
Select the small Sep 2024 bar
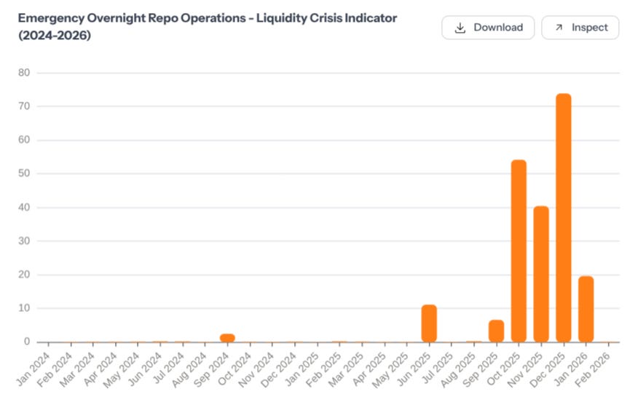point(227,338)
